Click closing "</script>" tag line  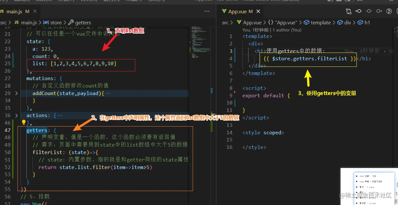pyautogui.click(x=256, y=118)
